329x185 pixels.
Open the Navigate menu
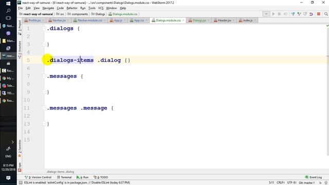(x=48, y=8)
